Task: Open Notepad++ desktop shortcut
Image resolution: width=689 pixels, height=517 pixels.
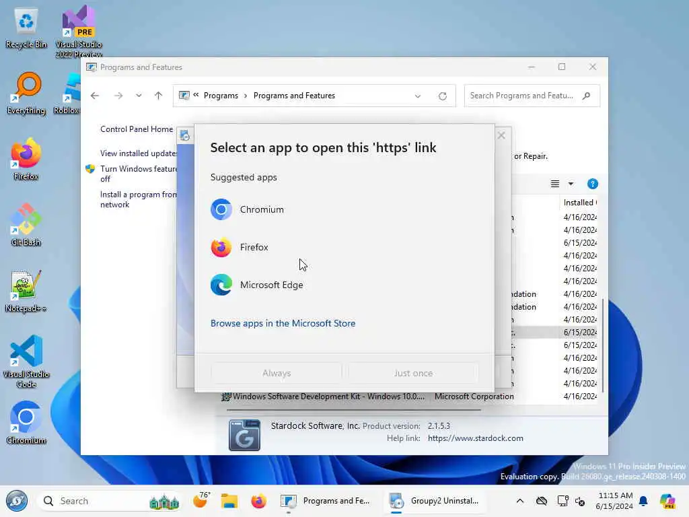Action: [26, 291]
